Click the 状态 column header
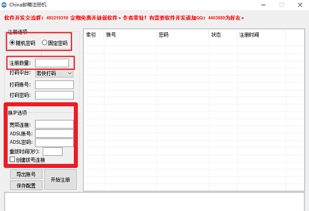309x211 pixels. point(223,35)
